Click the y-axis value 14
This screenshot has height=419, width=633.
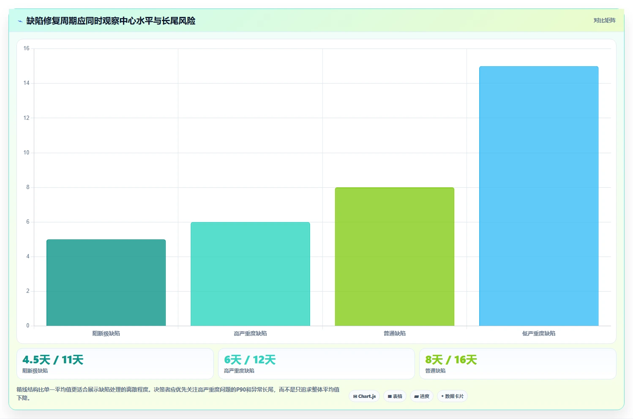pos(27,83)
